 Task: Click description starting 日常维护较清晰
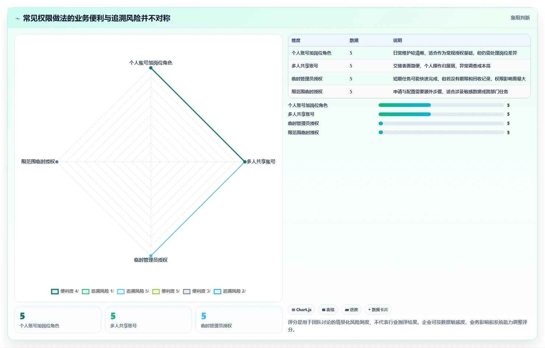pos(455,53)
